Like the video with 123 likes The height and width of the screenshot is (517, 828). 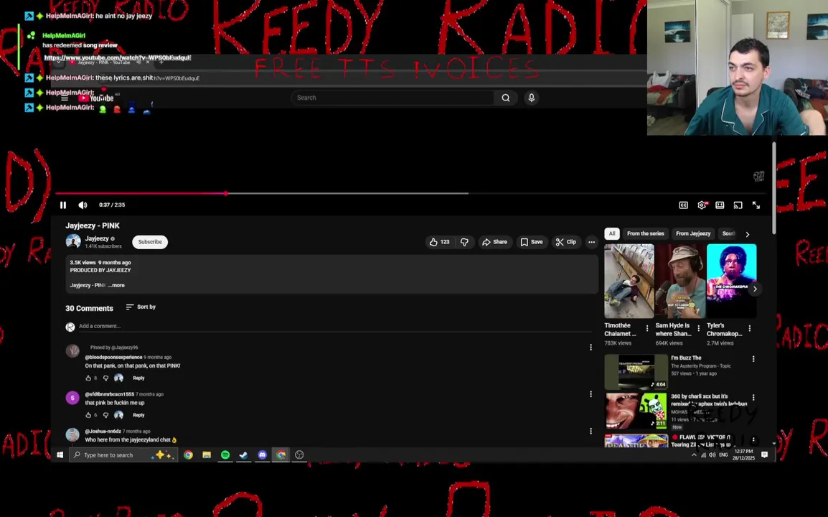click(x=439, y=242)
